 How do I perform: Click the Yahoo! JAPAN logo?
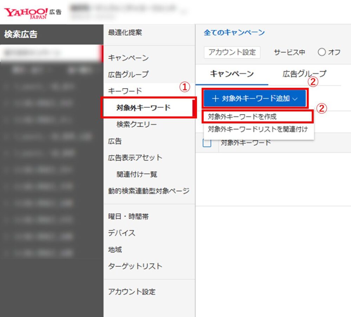pyautogui.click(x=26, y=13)
